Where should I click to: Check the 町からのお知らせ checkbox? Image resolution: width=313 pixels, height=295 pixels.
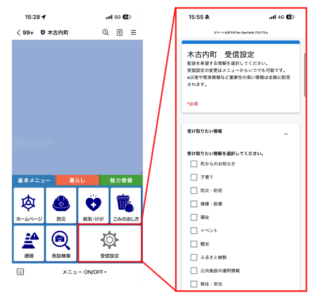pyautogui.click(x=193, y=164)
